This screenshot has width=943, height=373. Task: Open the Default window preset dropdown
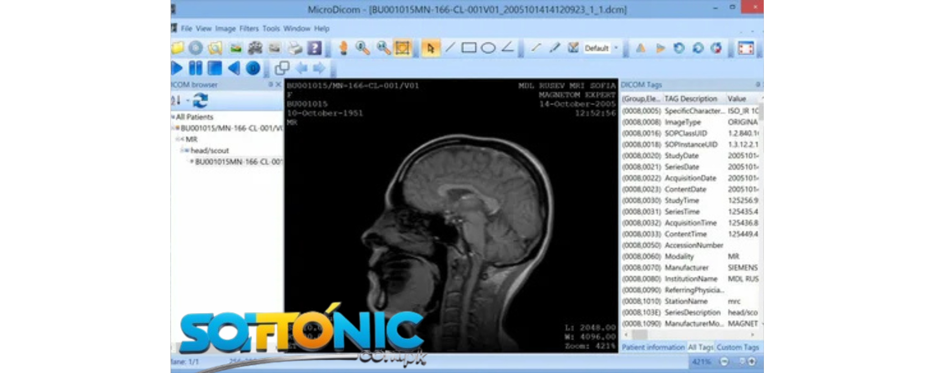click(616, 48)
